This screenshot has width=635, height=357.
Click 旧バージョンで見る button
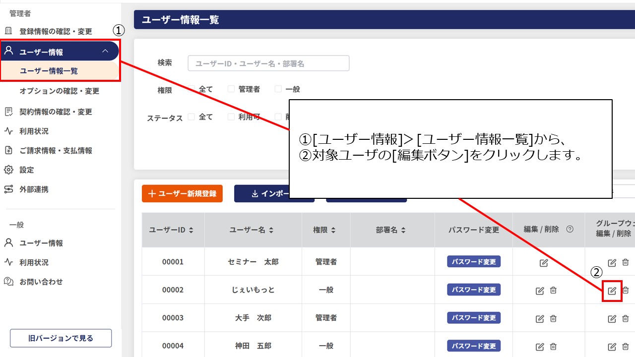pos(61,338)
